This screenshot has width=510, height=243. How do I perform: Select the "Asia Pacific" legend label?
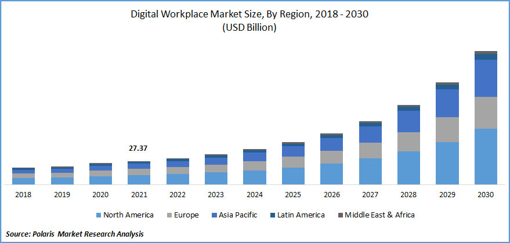238,215
